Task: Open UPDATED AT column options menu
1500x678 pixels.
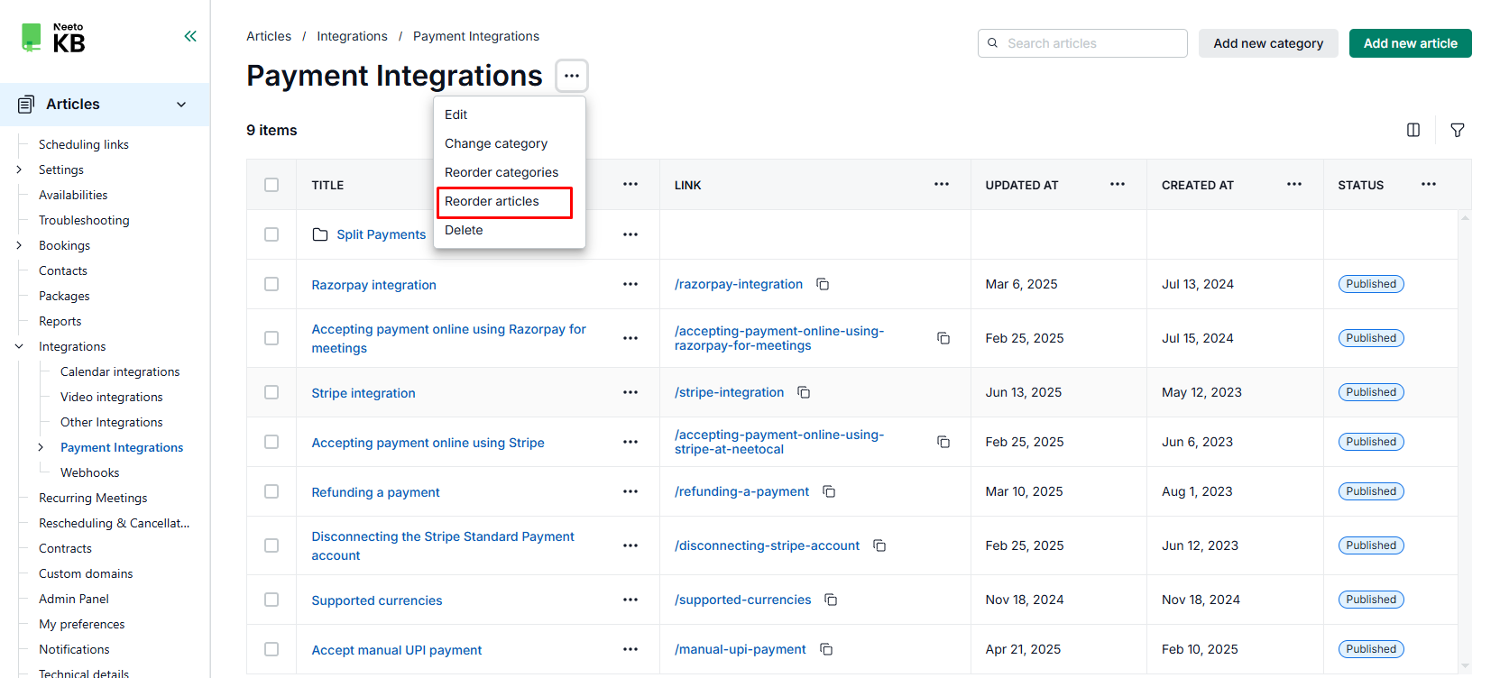Action: [1118, 184]
